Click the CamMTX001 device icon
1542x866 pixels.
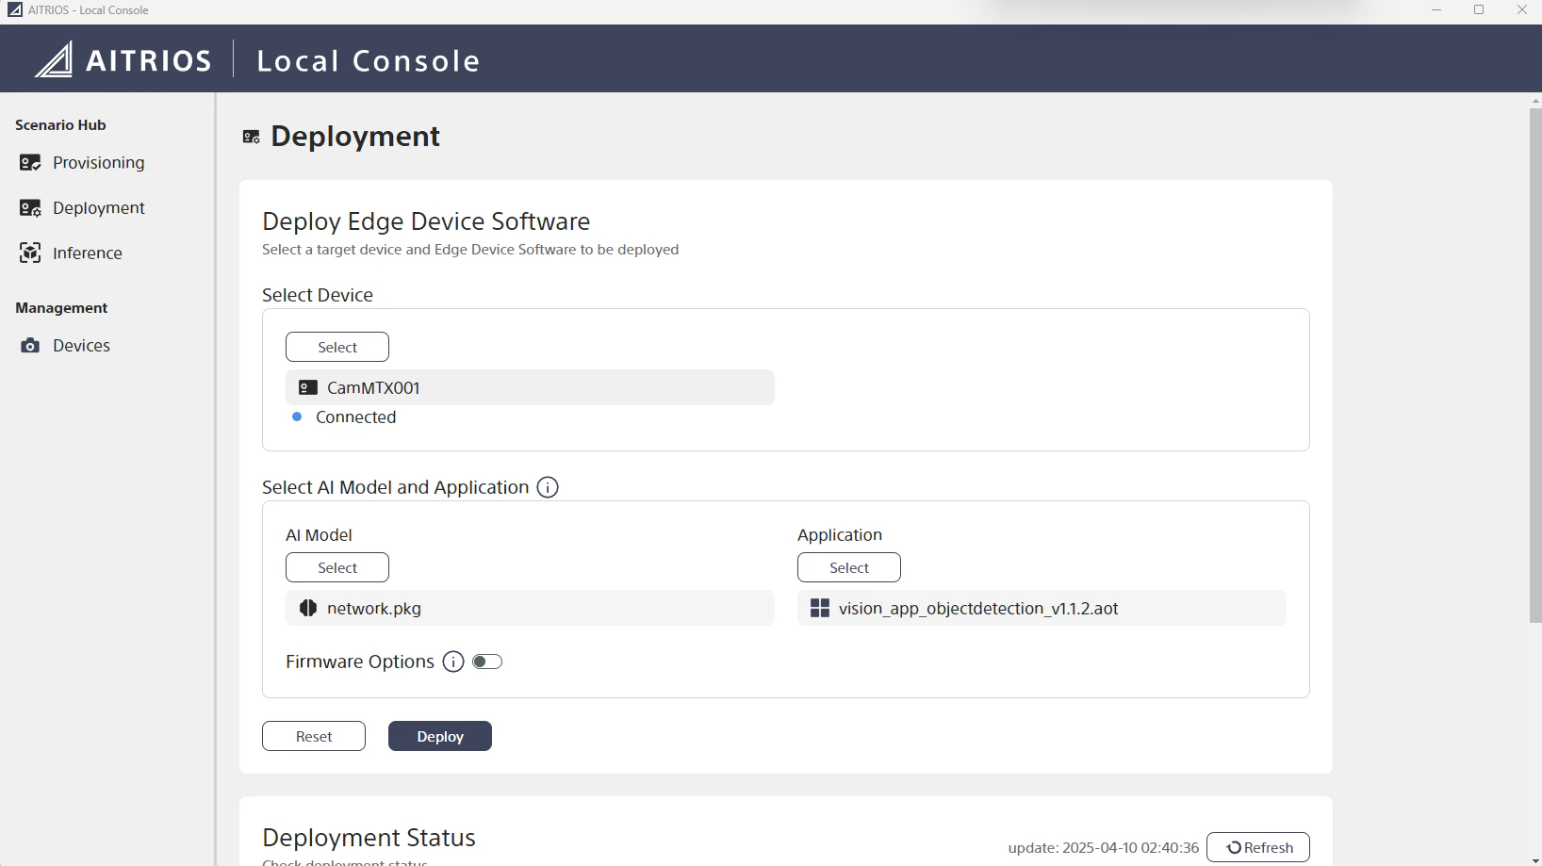tap(307, 387)
